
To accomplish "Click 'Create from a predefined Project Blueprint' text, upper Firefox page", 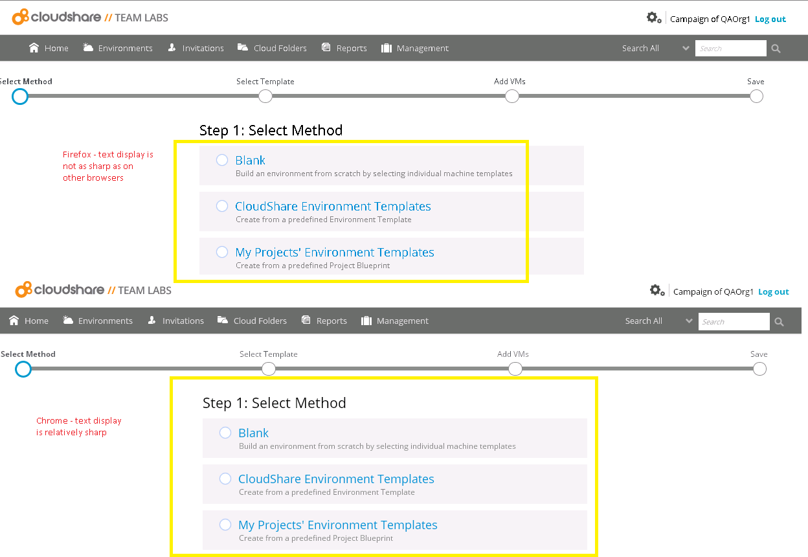I will click(313, 266).
